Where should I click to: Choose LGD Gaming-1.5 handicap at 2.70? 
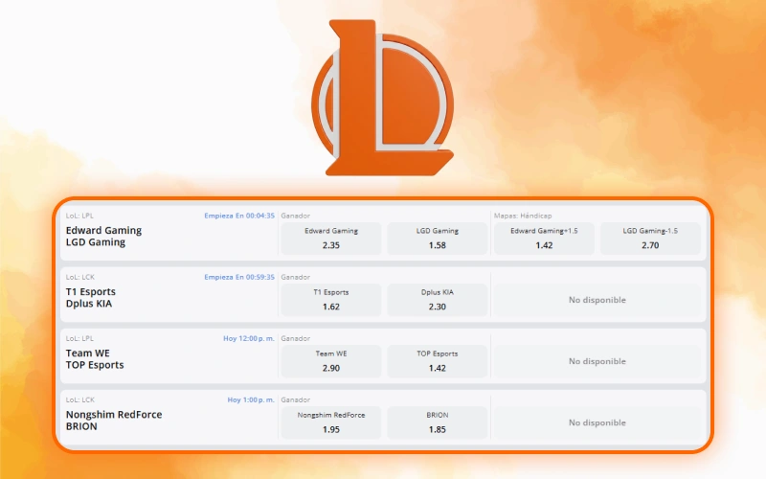tap(650, 239)
